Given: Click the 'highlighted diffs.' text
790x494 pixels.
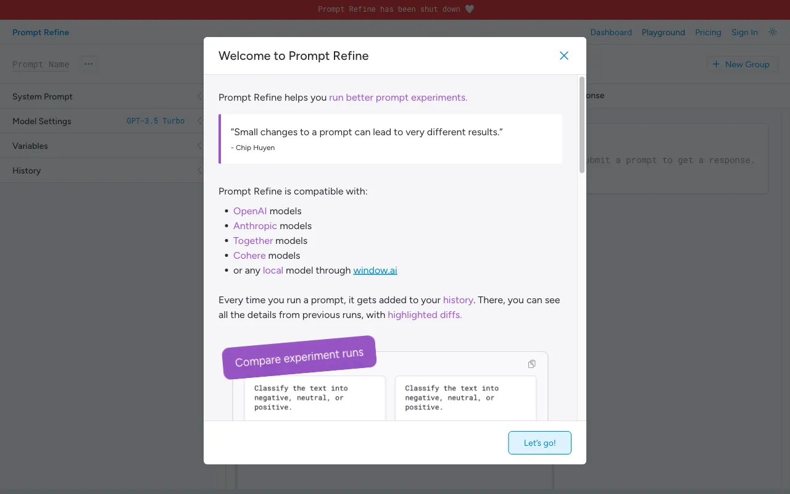Looking at the screenshot, I should coord(425,315).
